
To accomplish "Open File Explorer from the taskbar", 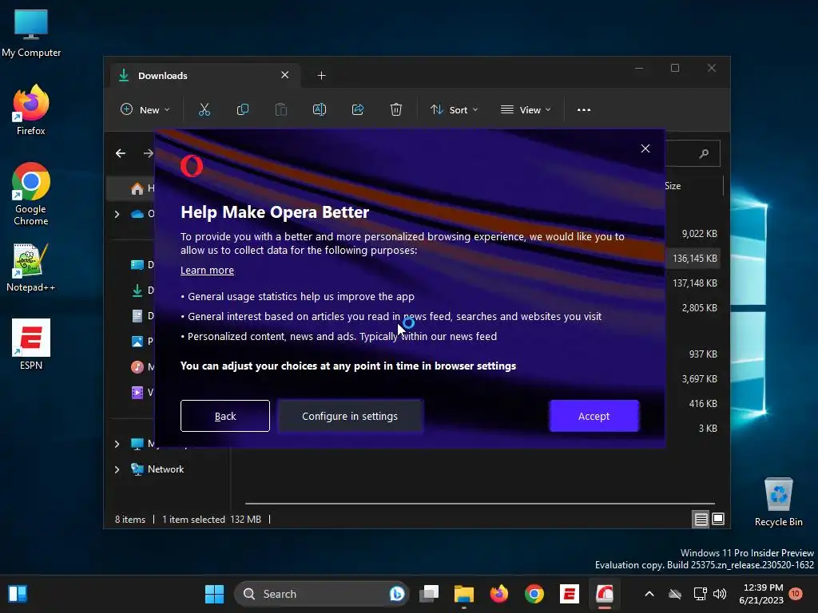I will click(x=464, y=594).
